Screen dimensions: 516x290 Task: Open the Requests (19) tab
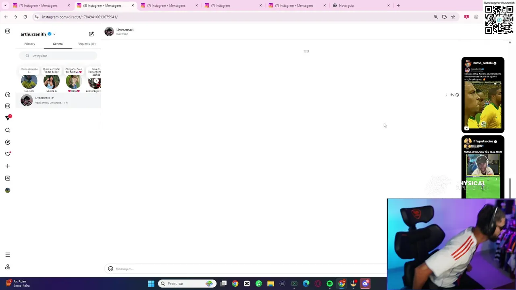coord(86,43)
